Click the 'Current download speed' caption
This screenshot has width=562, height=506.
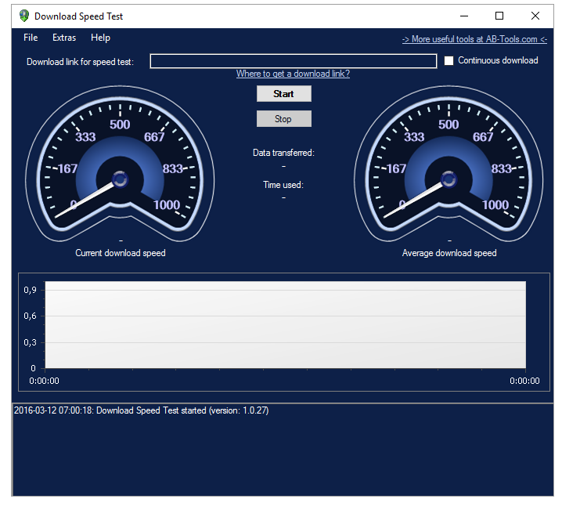point(121,253)
